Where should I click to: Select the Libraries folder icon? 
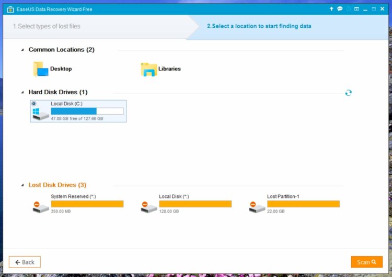coord(149,69)
